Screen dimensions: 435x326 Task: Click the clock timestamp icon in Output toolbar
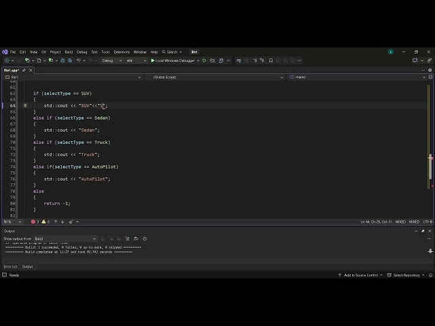click(x=145, y=238)
